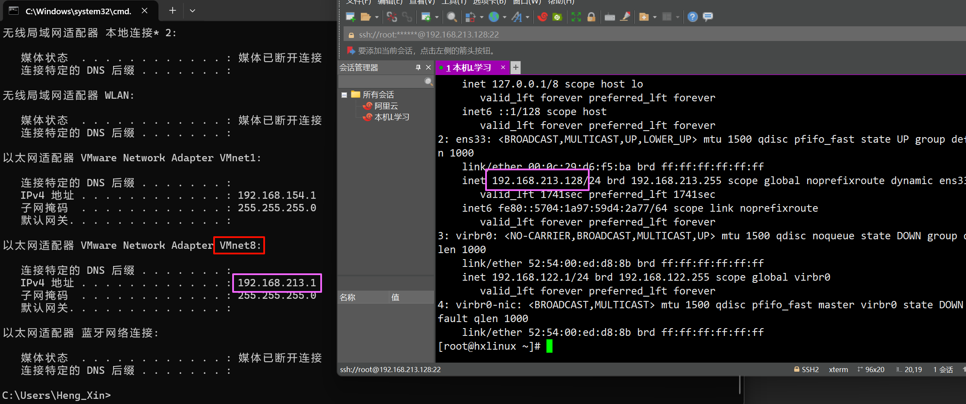This screenshot has height=404, width=966.
Task: Click the keyboard mapping icon
Action: 609,17
